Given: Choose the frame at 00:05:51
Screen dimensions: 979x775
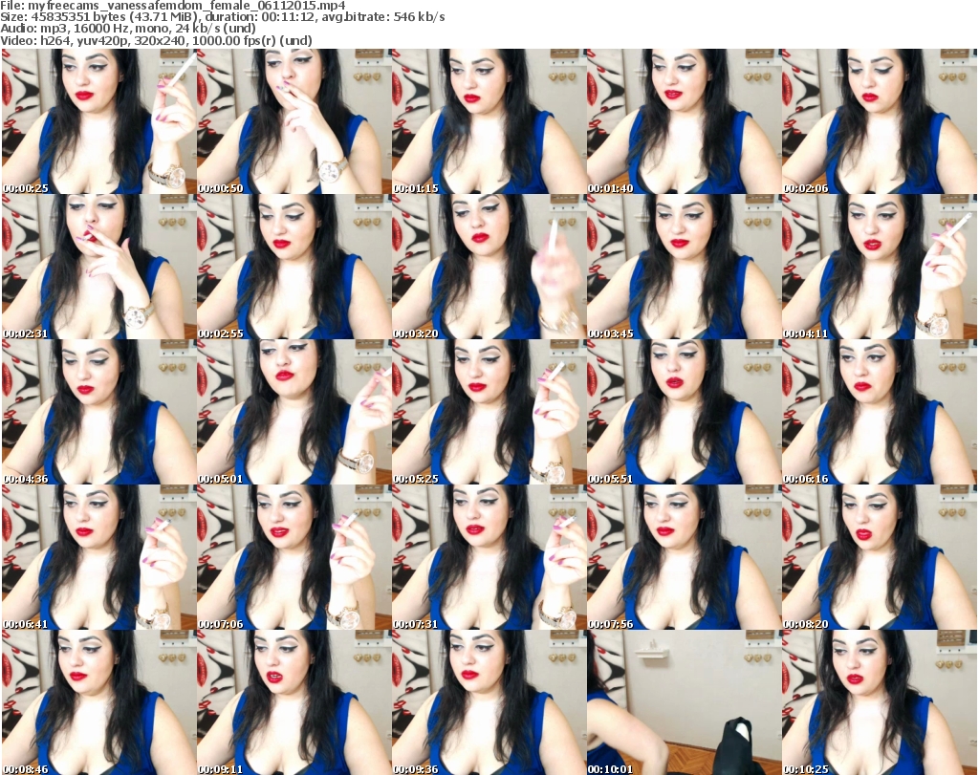Looking at the screenshot, I should pos(684,412).
